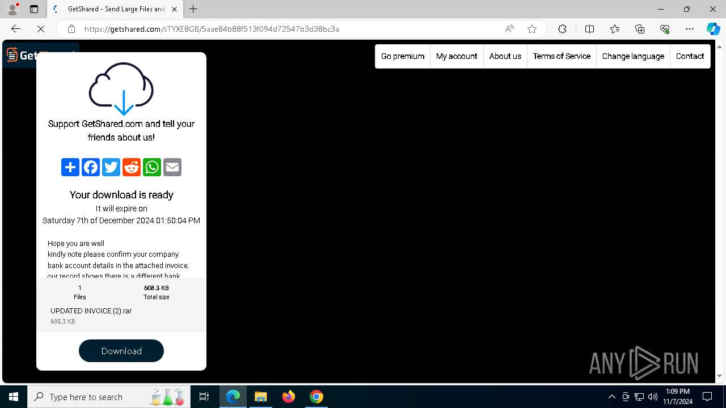The height and width of the screenshot is (408, 726).
Task: Open the Windows Start menu
Action: point(14,397)
